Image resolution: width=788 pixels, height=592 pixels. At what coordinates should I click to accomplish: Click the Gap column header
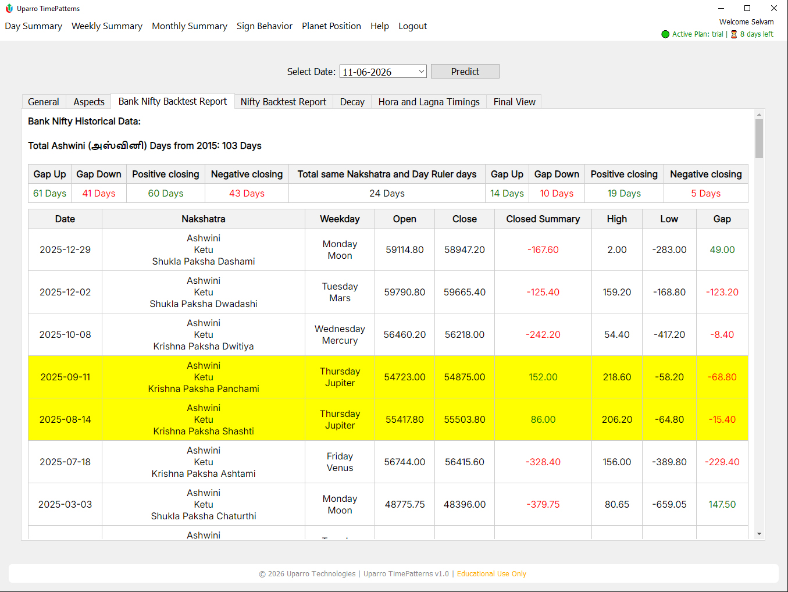point(722,219)
